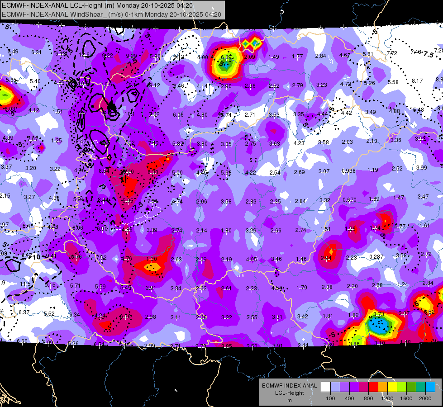Click wind shear value '1.80'
This screenshot has width=443, height=407.
(226, 231)
